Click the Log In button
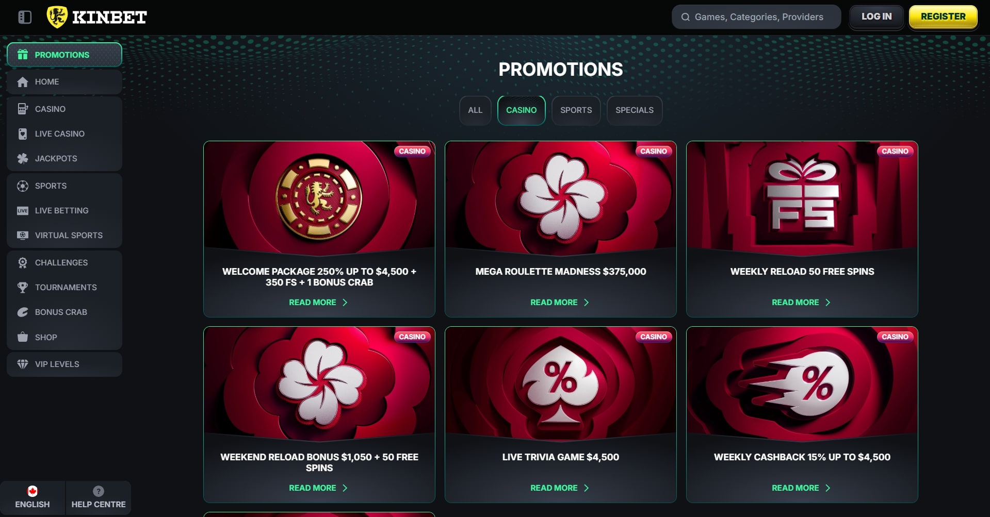This screenshot has width=990, height=517. point(876,16)
